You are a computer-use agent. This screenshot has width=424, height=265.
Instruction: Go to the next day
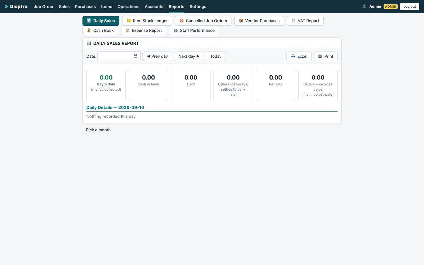click(x=189, y=56)
